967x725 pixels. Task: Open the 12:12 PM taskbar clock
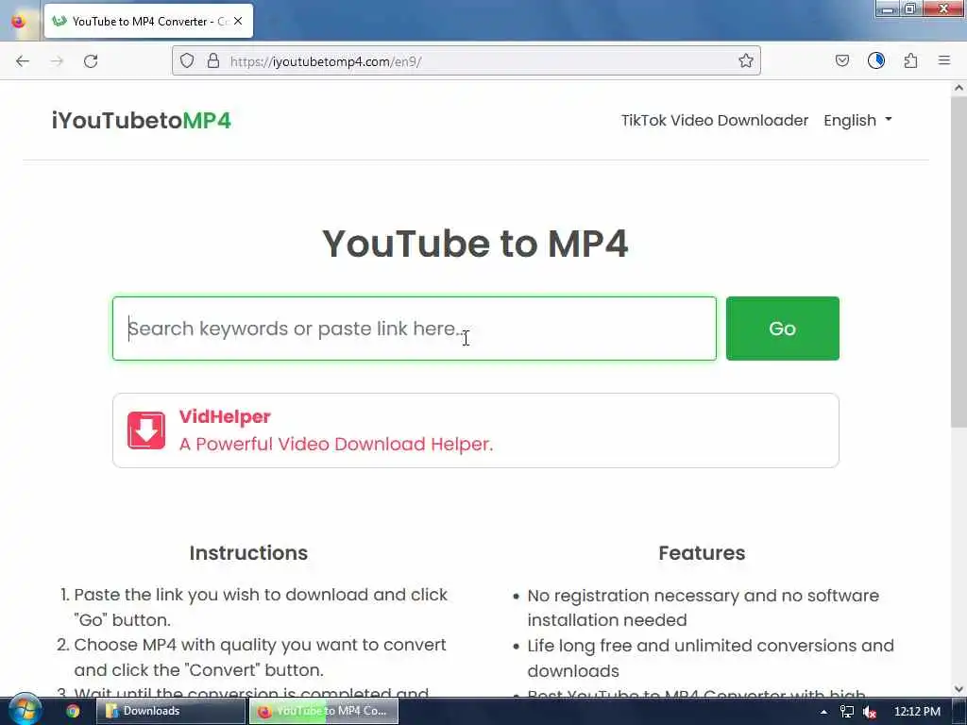917,711
